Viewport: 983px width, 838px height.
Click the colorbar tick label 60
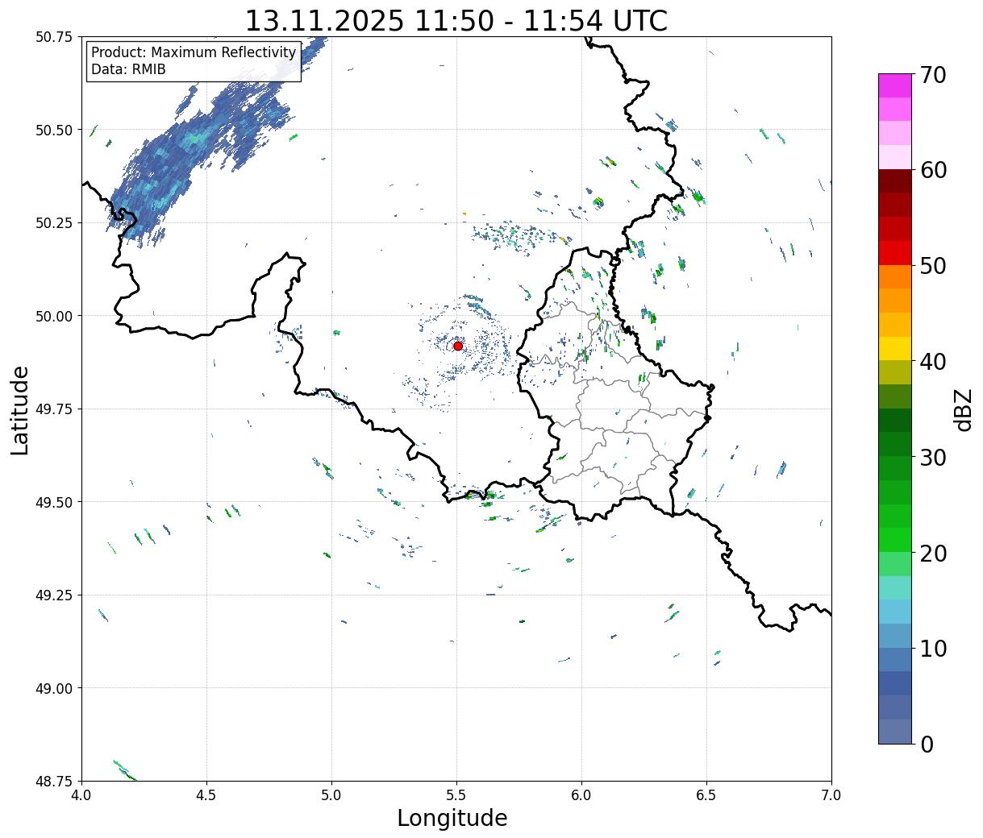coord(932,170)
